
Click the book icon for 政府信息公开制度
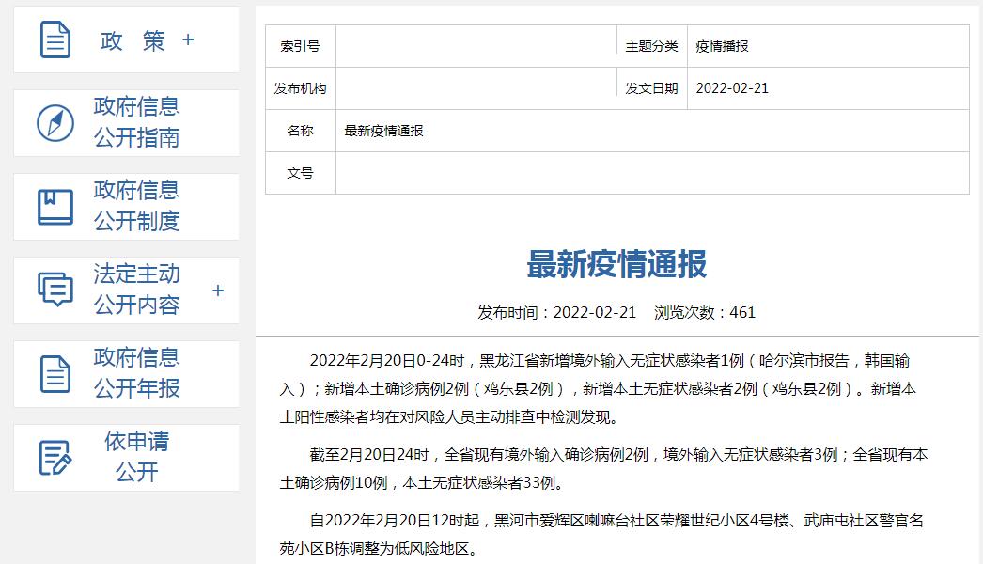point(55,207)
